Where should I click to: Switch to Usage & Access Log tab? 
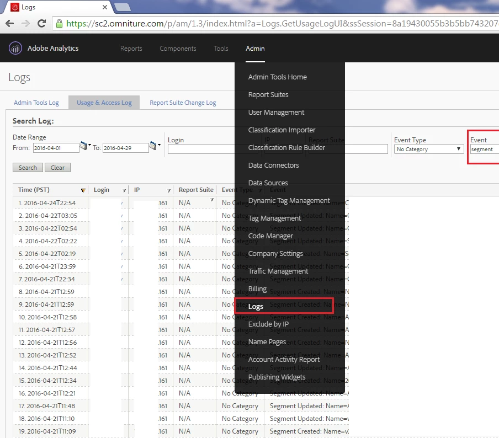tap(104, 103)
